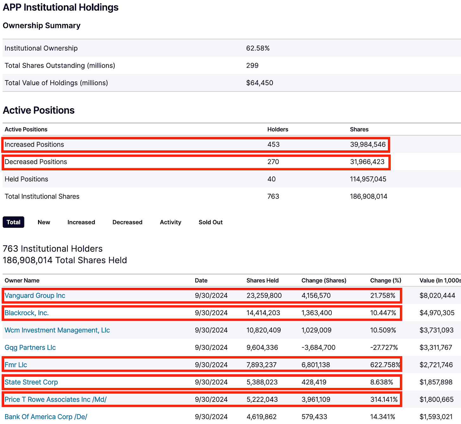This screenshot has height=424, width=461.
Task: Open Wcm Investment Management, Llc link
Action: (57, 330)
